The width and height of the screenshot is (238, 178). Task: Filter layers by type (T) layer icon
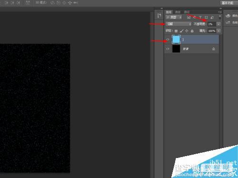pyautogui.click(x=200, y=17)
